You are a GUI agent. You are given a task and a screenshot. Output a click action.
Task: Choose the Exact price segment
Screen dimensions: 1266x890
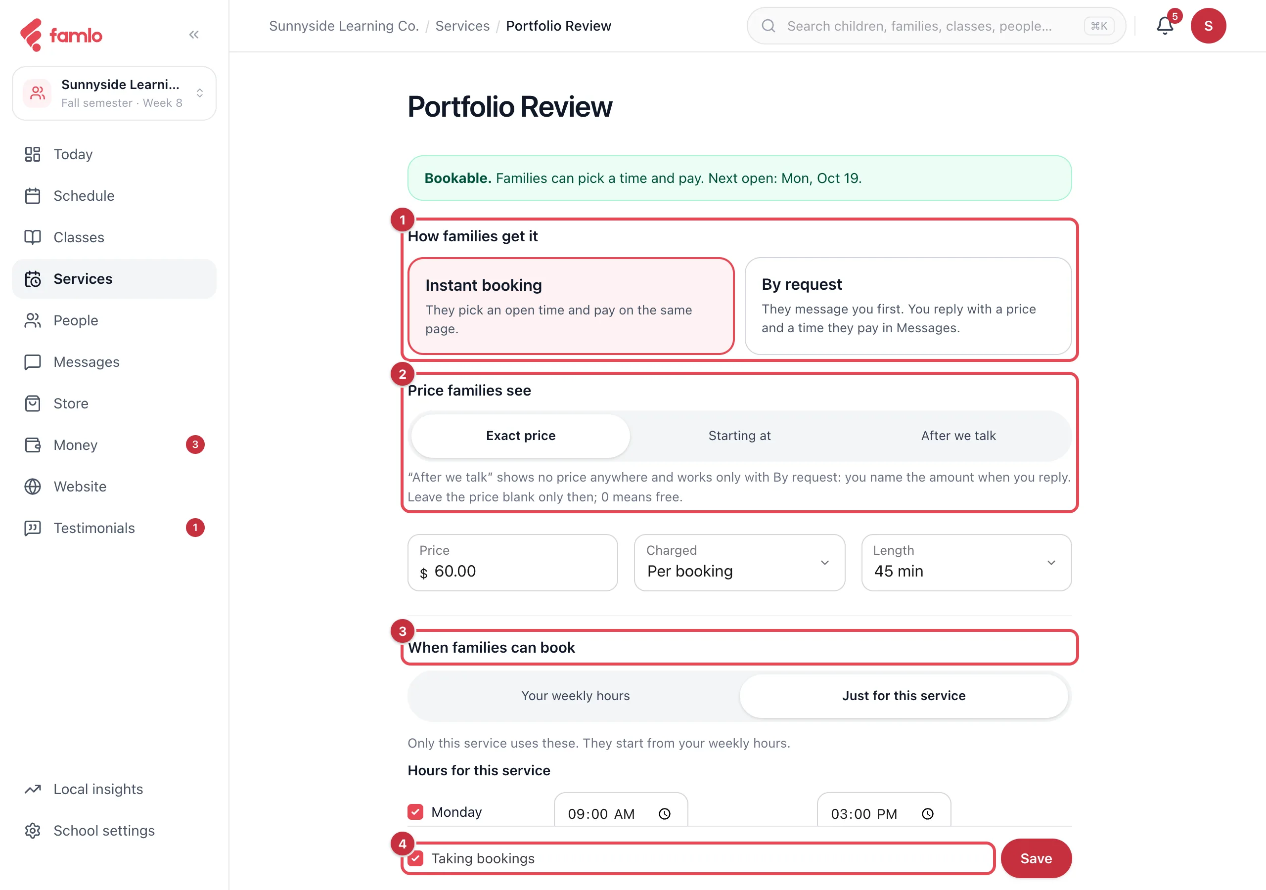(521, 436)
